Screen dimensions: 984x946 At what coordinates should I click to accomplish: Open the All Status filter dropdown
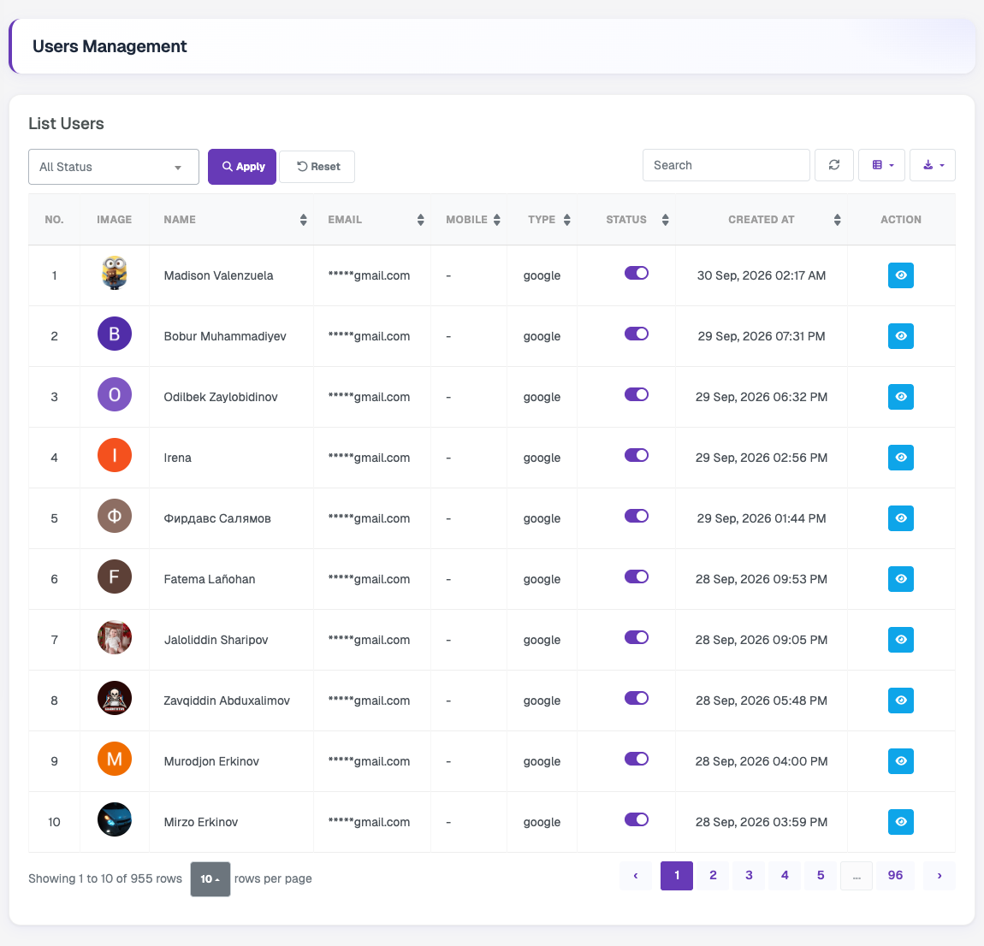[114, 167]
